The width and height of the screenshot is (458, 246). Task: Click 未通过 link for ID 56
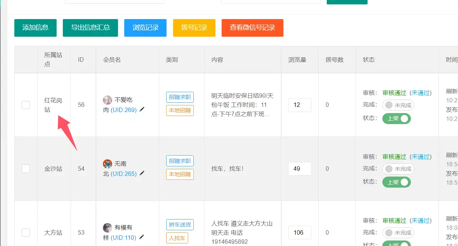click(x=421, y=93)
